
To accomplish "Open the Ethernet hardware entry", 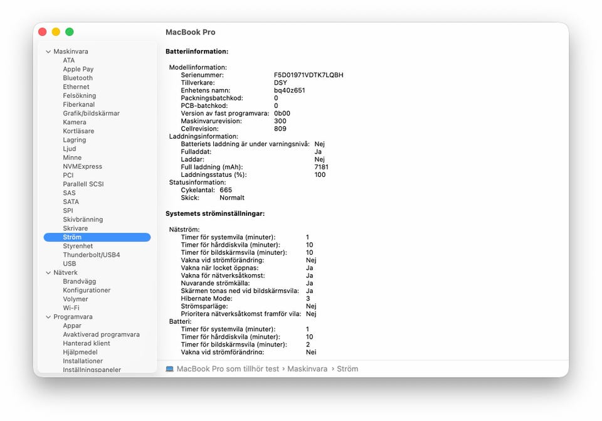I will (x=76, y=87).
